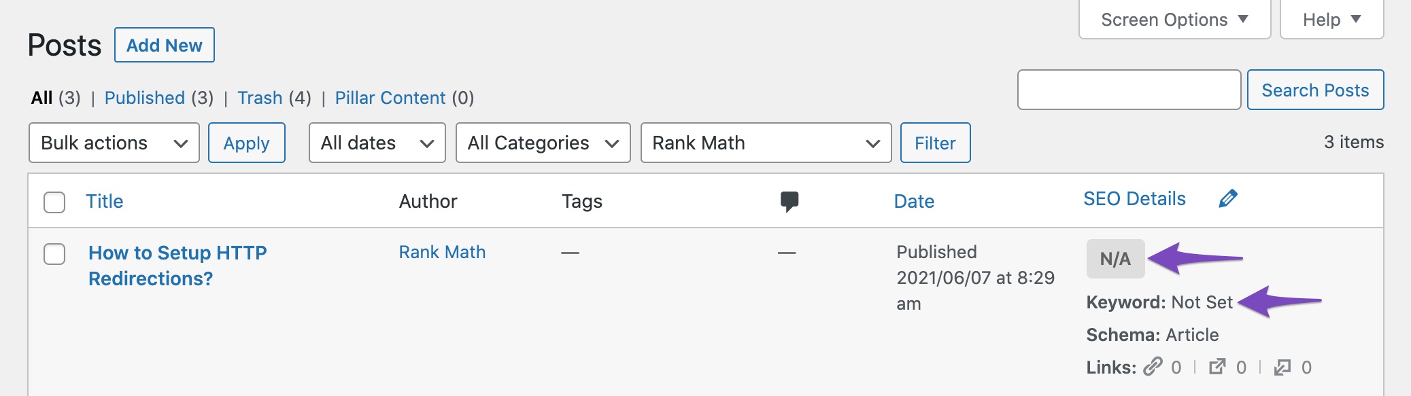Show Published posts view
The image size is (1411, 396).
[145, 98]
